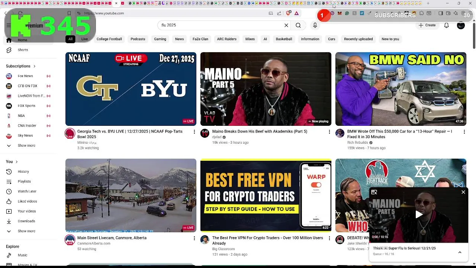The height and width of the screenshot is (268, 476).
Task: Click the cast screen icon in address bar
Action: (x=271, y=13)
